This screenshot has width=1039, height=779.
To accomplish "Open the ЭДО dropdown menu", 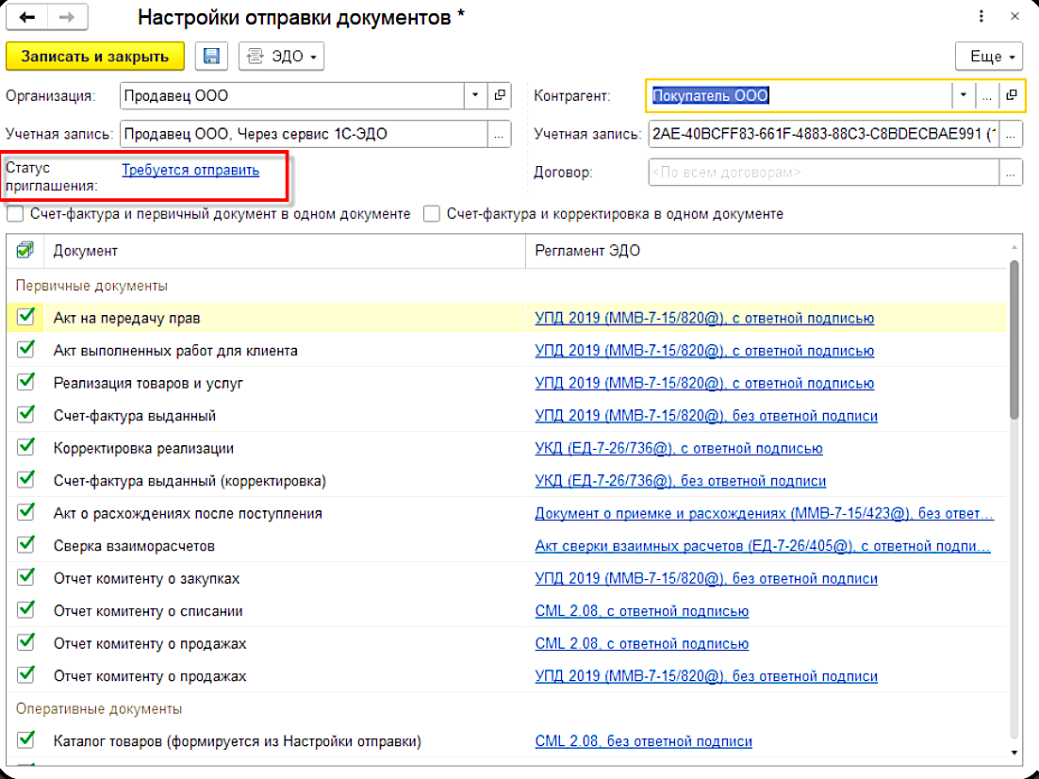I will tap(281, 57).
